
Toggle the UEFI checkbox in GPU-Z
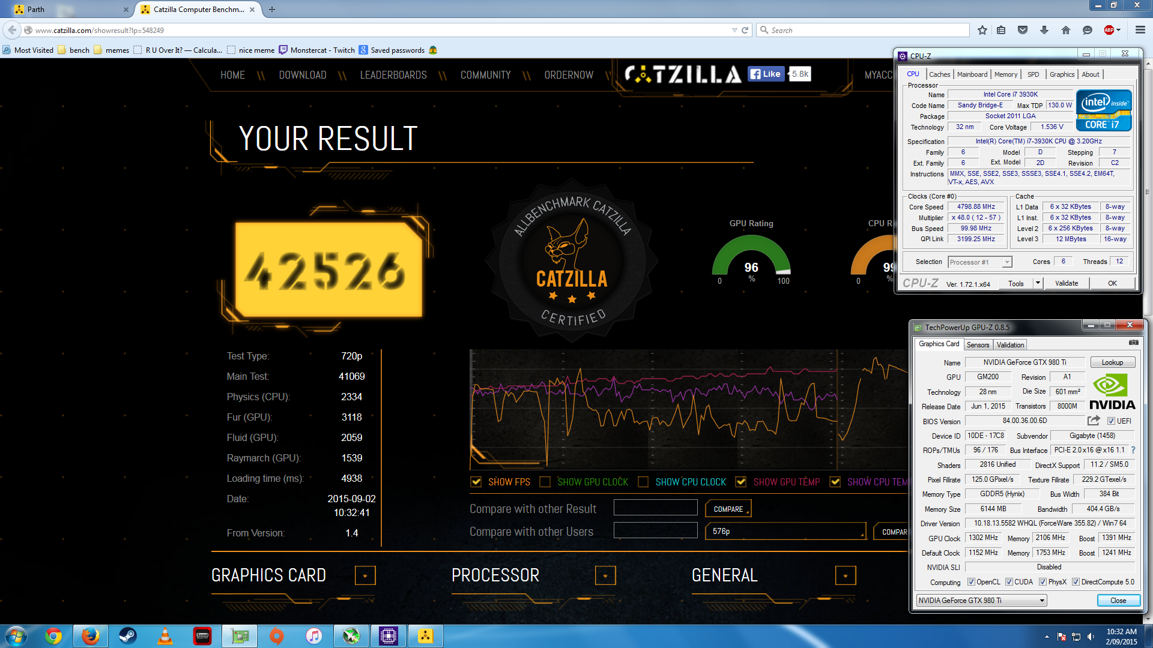point(1111,421)
